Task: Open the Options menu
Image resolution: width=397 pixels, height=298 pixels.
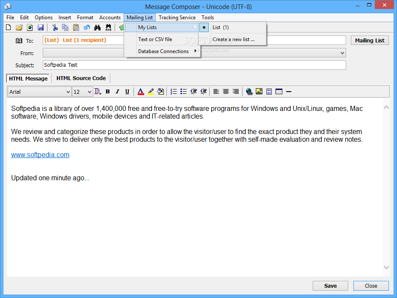Action: (44, 18)
